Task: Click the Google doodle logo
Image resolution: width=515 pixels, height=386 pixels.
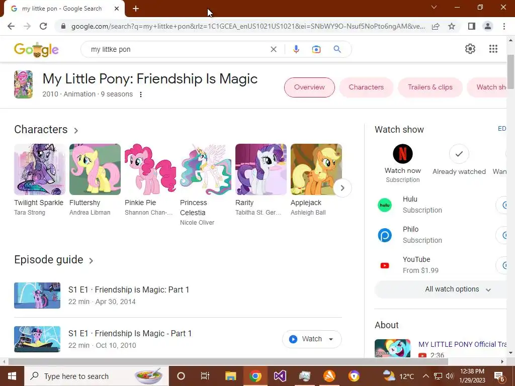Action: coord(36,50)
